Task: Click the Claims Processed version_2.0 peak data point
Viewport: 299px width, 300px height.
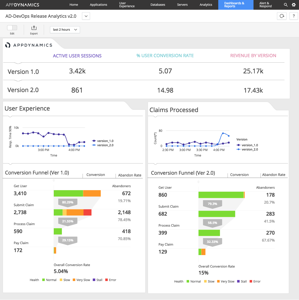Action: pyautogui.click(x=223, y=133)
